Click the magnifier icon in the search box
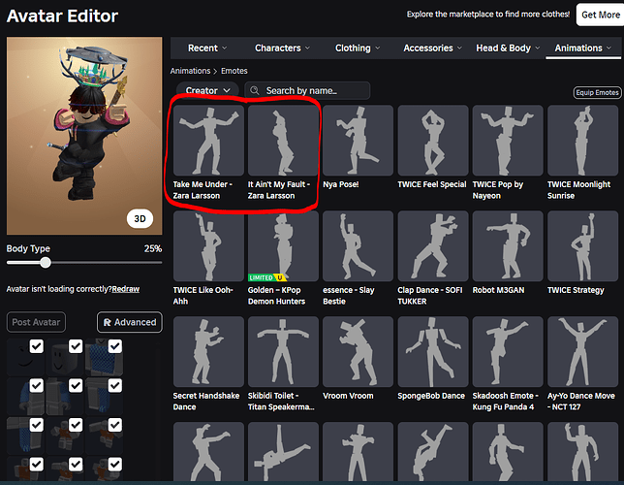Screen dimensions: 624x485 pyautogui.click(x=254, y=90)
